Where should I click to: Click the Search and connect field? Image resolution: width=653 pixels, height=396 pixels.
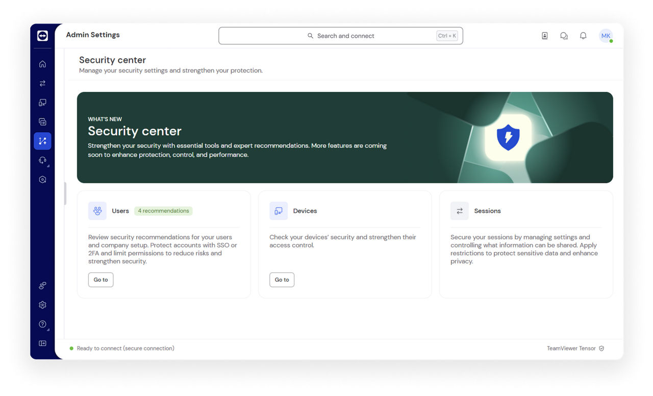[x=341, y=36]
